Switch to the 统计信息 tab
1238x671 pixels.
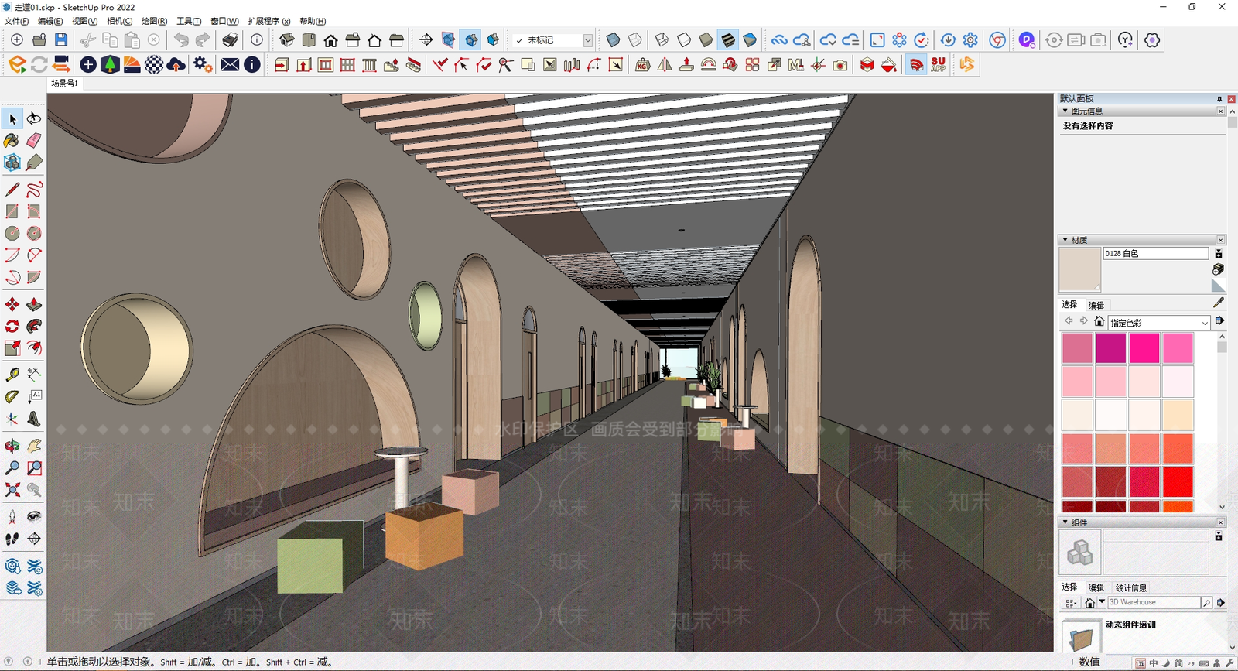click(x=1131, y=587)
